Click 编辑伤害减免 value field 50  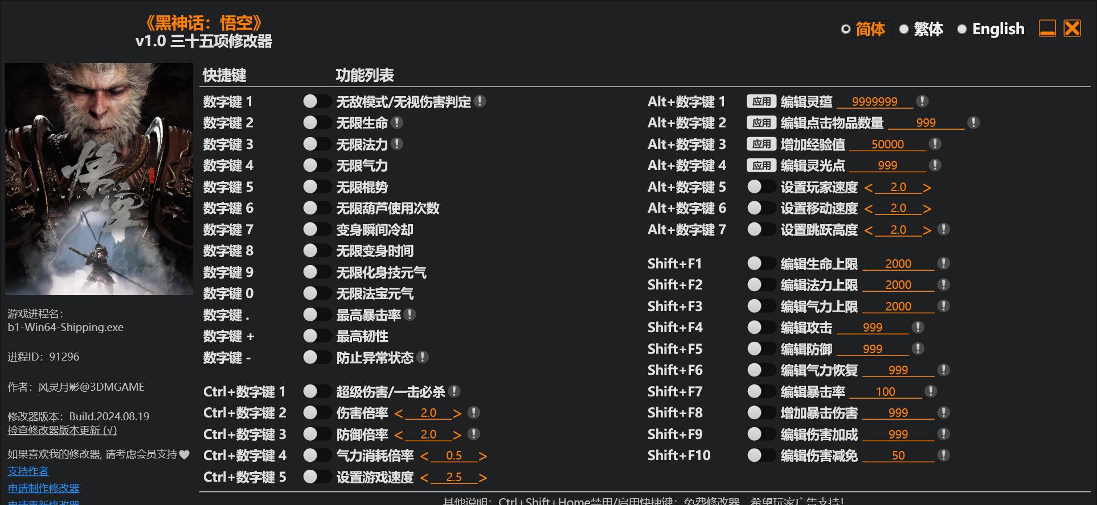pyautogui.click(x=898, y=455)
